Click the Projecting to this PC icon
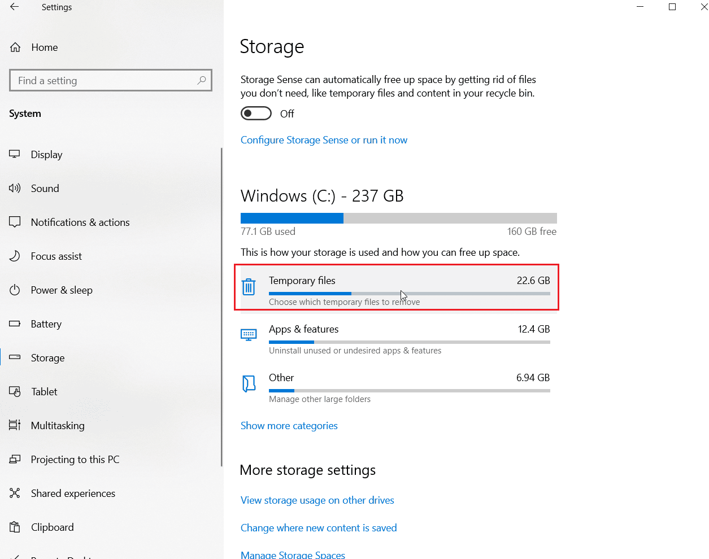 (15, 459)
